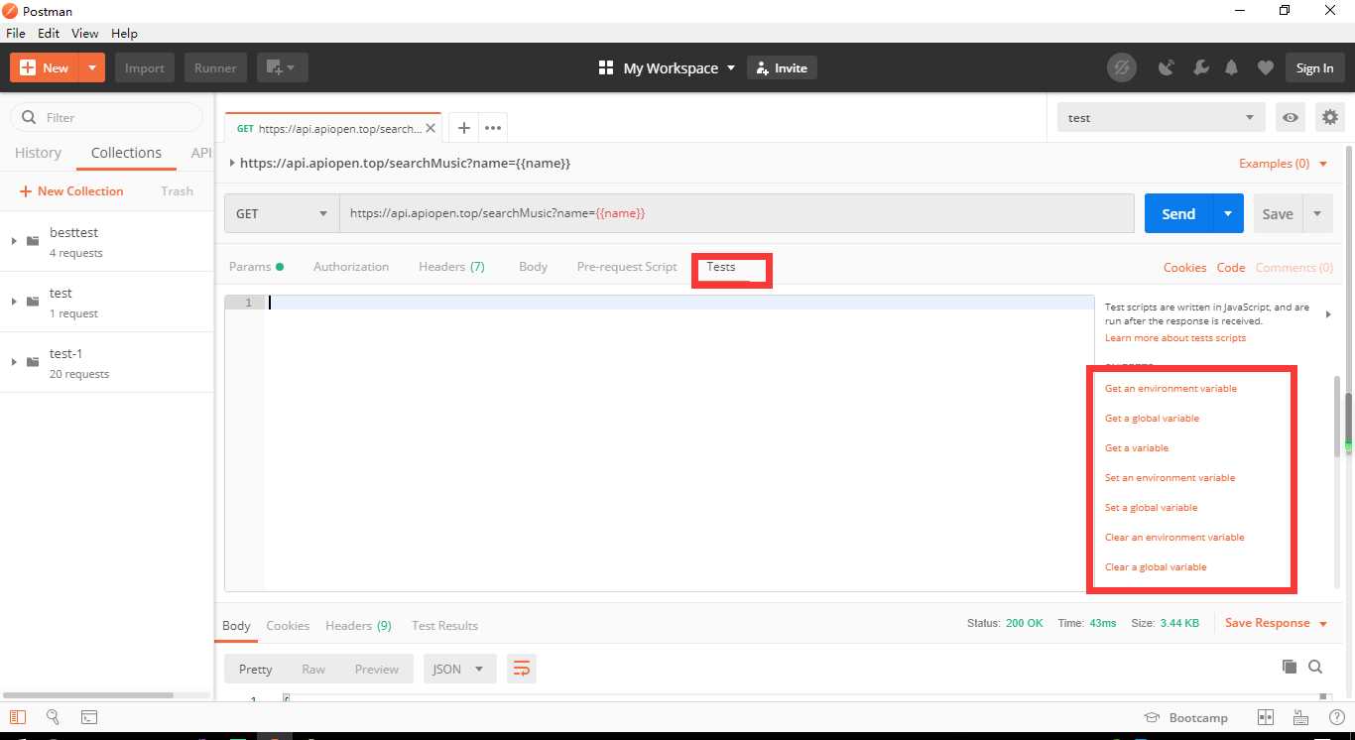
Task: Select the Raw response view
Action: point(313,669)
